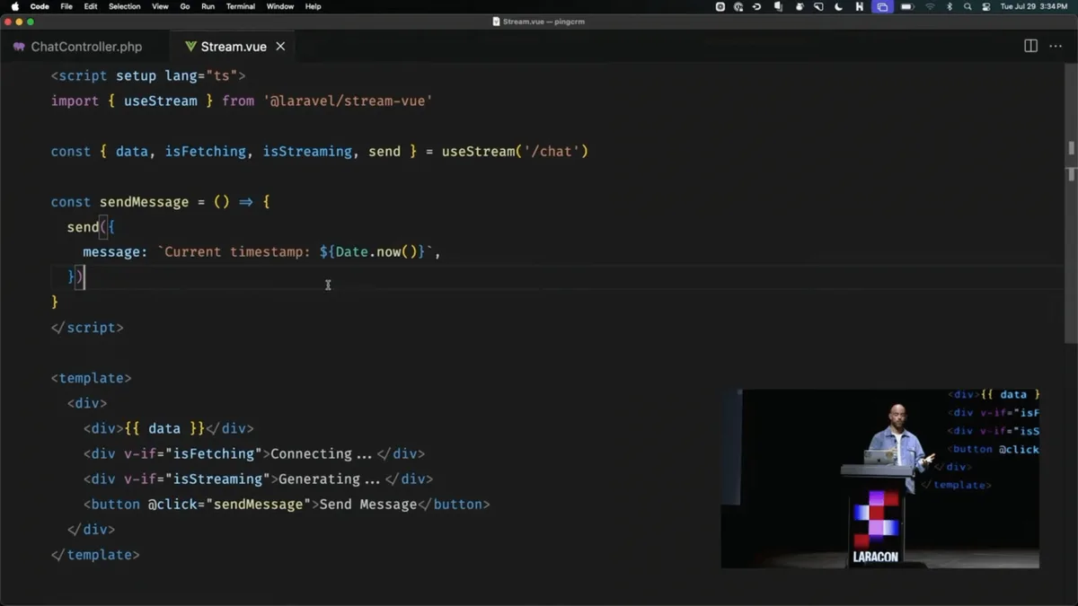1078x606 pixels.
Task: Open the editor More Actions ellipsis
Action: (1056, 46)
